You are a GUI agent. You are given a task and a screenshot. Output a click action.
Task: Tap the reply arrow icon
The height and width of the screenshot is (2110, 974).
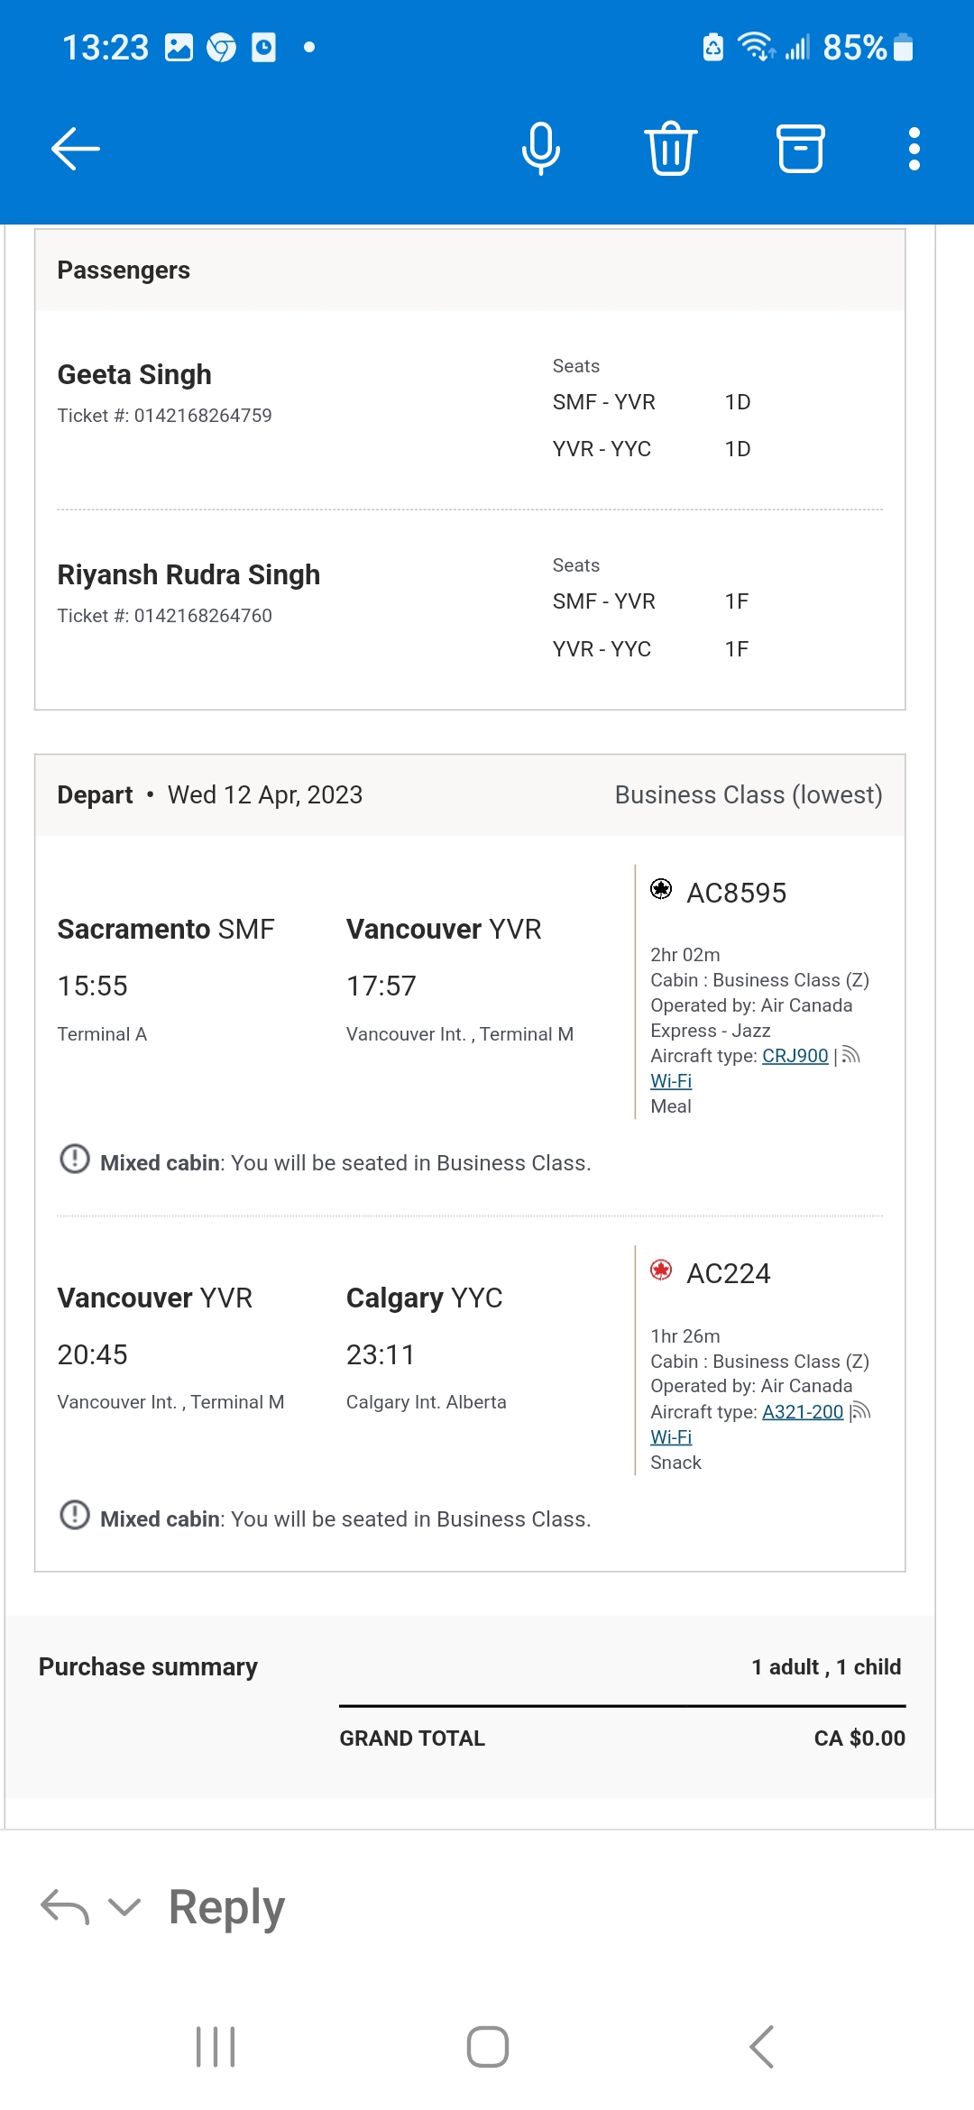65,1906
